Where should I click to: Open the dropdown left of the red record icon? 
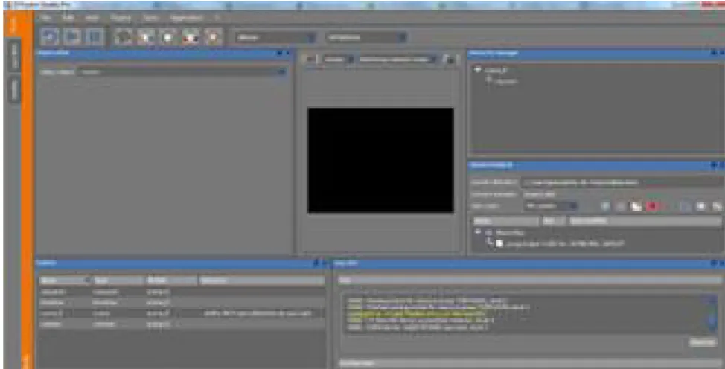point(550,206)
